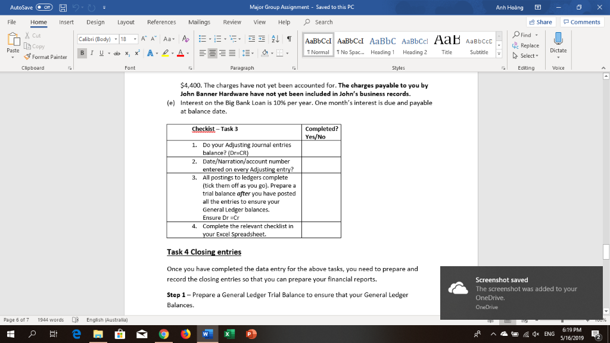Click the Justify icon
610x343 pixels.
(232, 53)
